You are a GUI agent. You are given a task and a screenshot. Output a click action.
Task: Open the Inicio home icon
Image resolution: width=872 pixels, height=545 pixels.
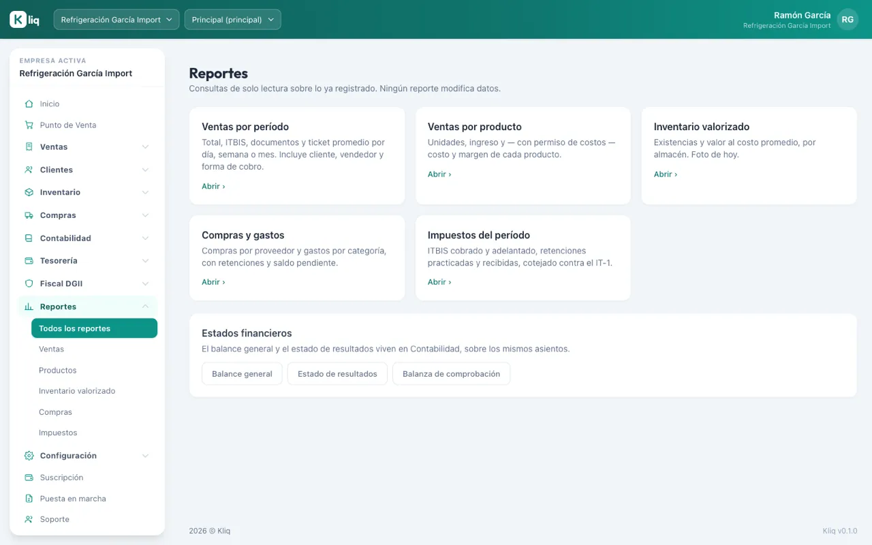click(29, 104)
